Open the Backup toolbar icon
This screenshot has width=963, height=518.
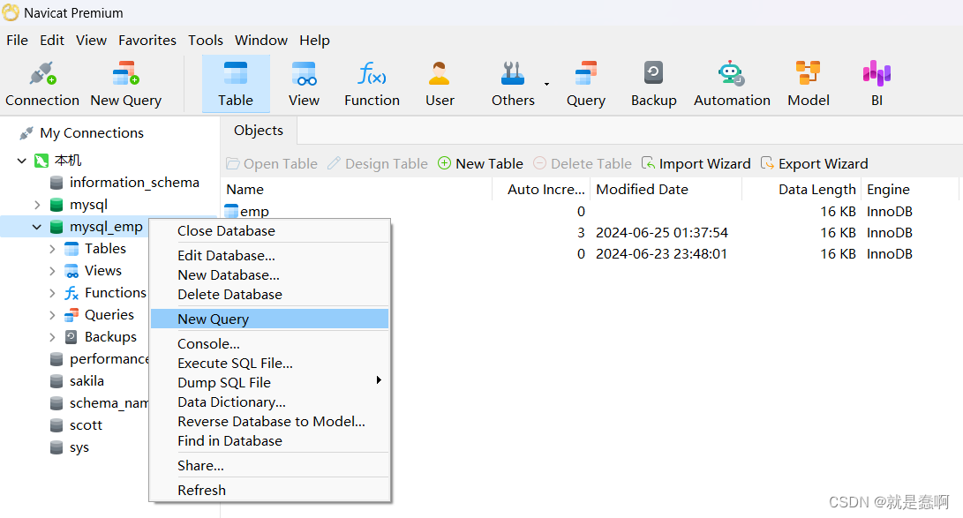(653, 72)
